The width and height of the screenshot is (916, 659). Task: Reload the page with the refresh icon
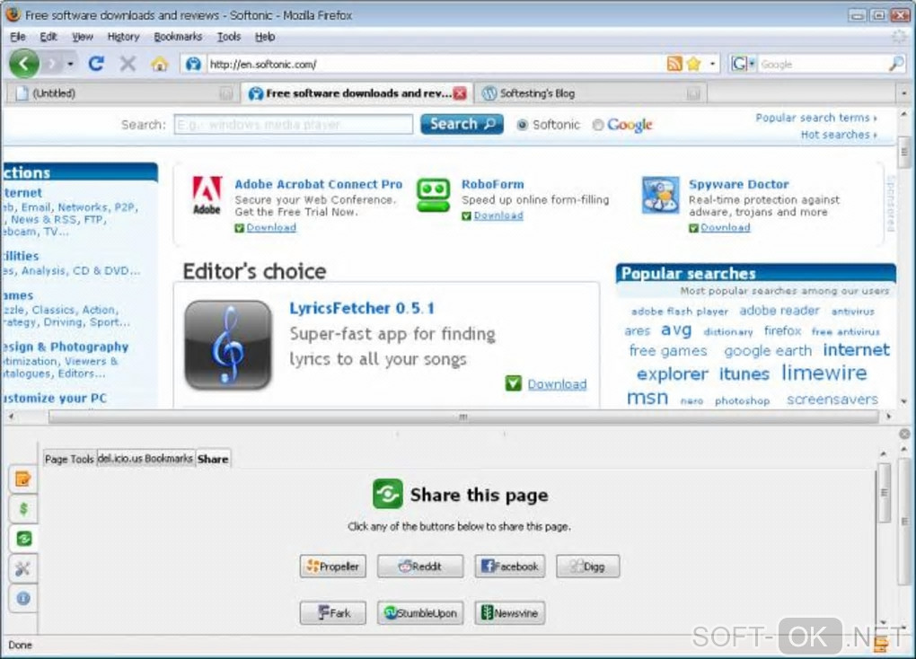(x=96, y=63)
